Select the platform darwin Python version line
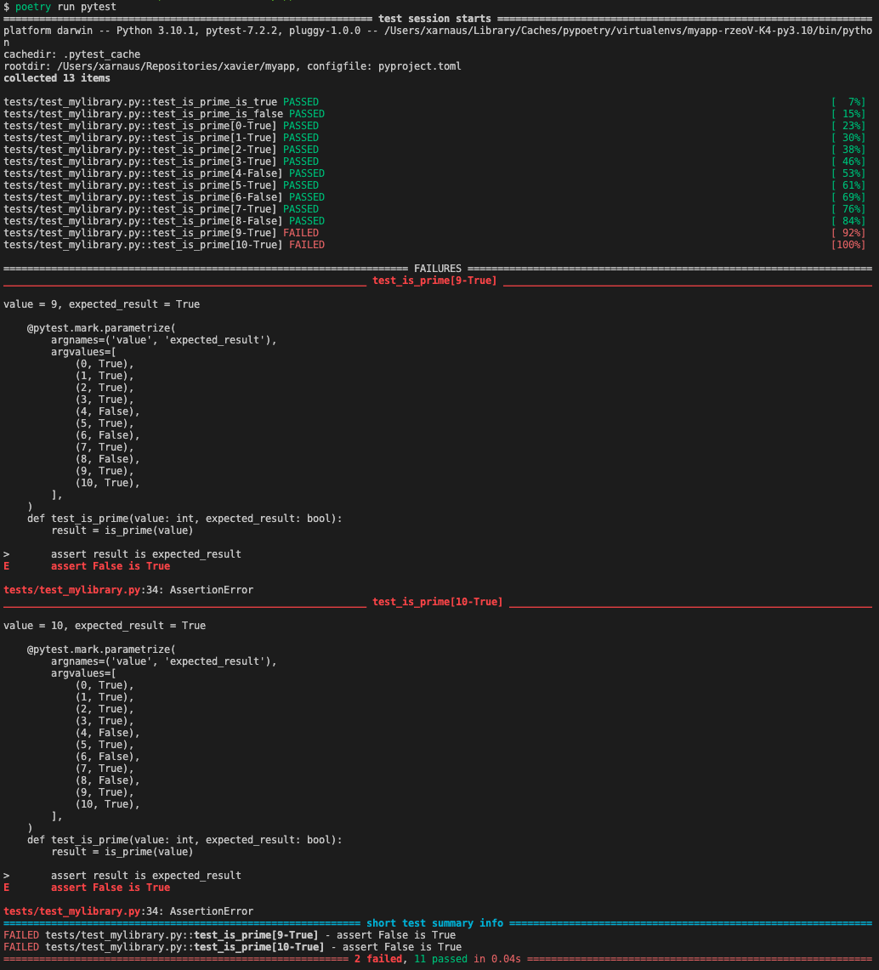This screenshot has height=970, width=879. (x=213, y=31)
